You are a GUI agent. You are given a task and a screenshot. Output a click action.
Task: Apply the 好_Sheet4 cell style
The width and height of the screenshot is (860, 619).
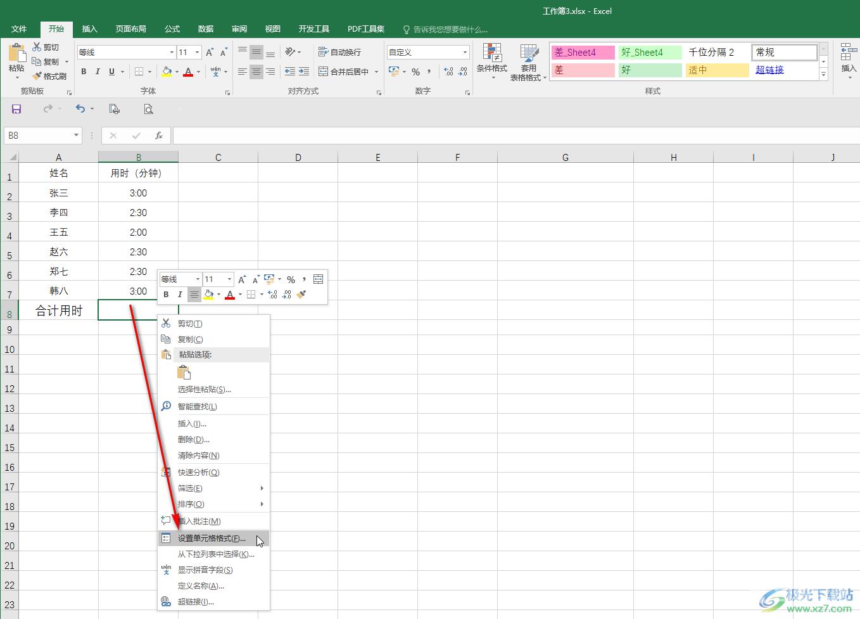click(650, 53)
